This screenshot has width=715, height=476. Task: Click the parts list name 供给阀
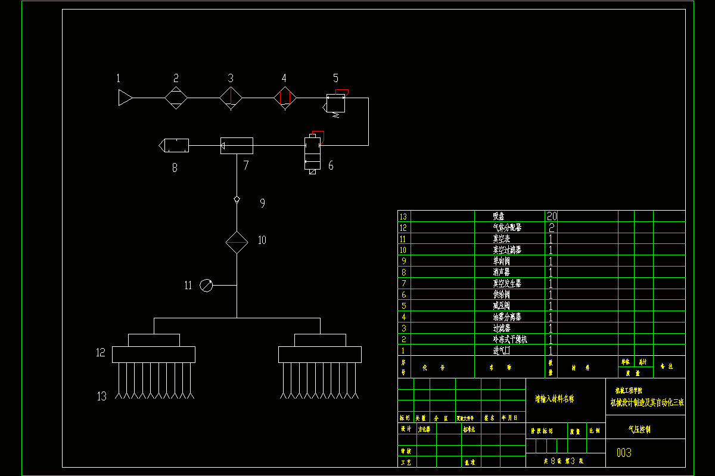501,295
